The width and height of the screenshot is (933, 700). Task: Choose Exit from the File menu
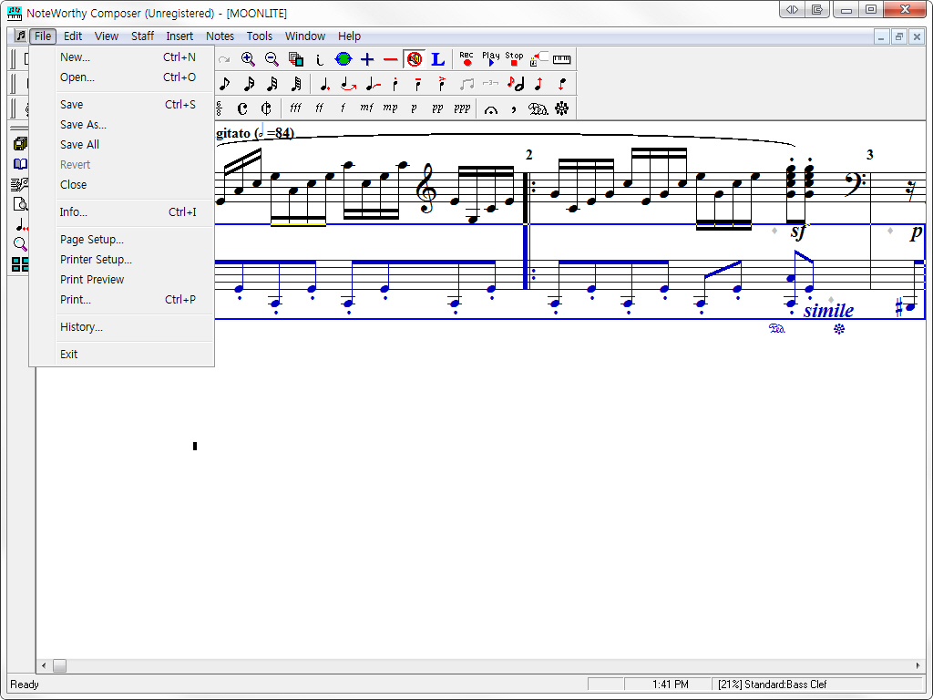pyautogui.click(x=122, y=355)
